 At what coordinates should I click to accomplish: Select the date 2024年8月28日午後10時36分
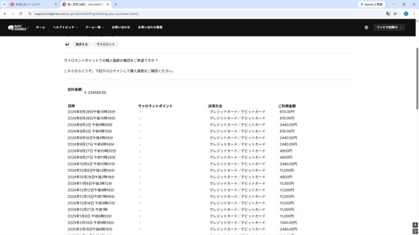tap(91, 112)
